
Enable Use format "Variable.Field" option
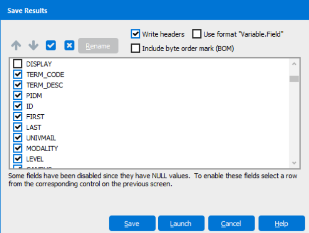(197, 34)
